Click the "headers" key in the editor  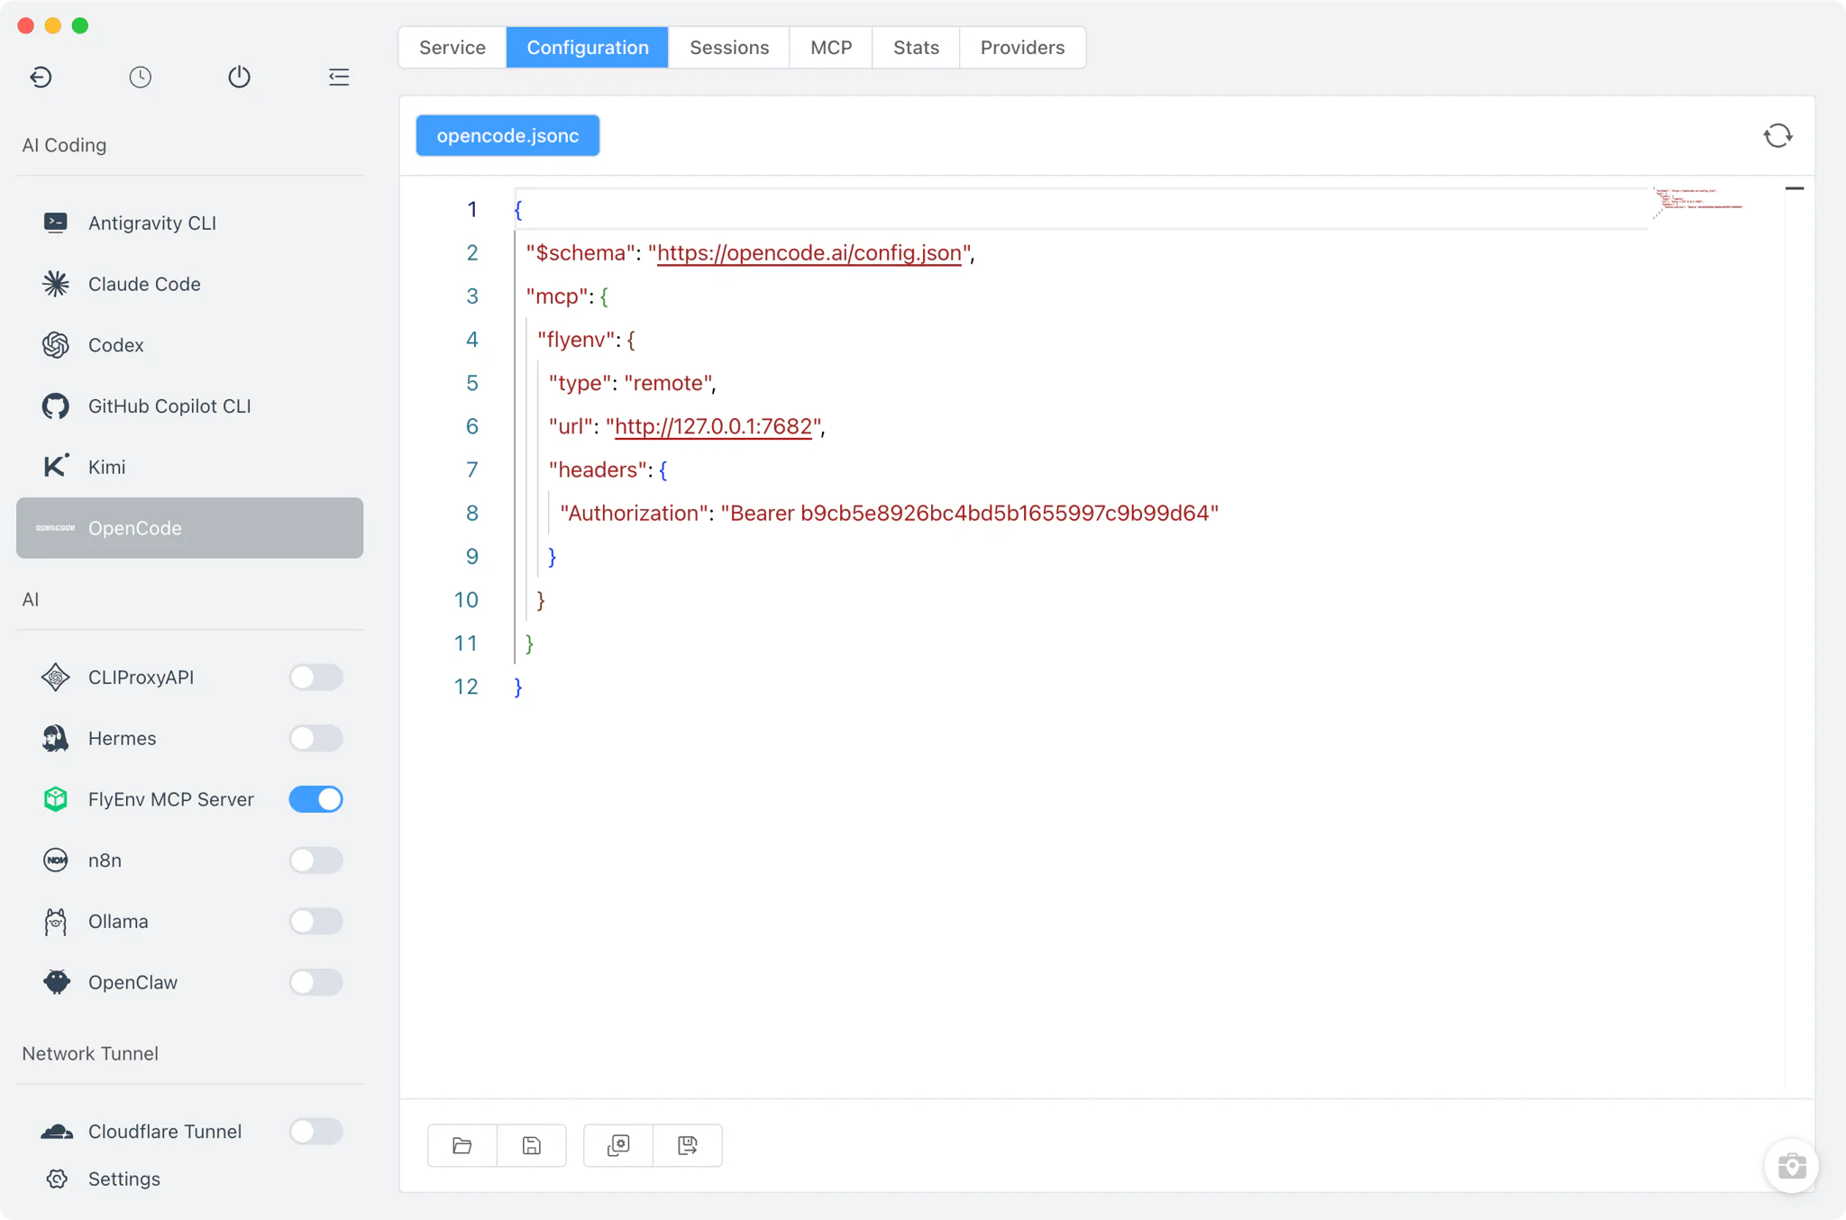pyautogui.click(x=599, y=470)
